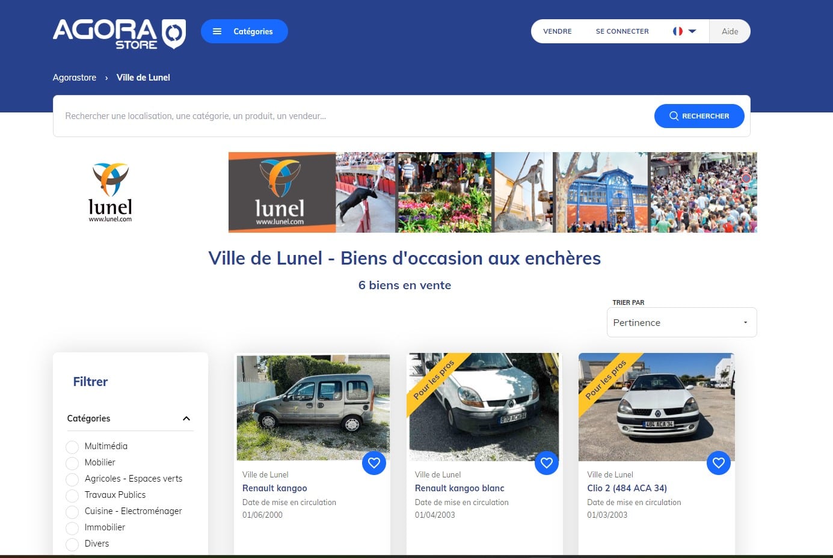Click the magnifier icon in RECHERCHER button
The width and height of the screenshot is (833, 558).
tap(674, 116)
